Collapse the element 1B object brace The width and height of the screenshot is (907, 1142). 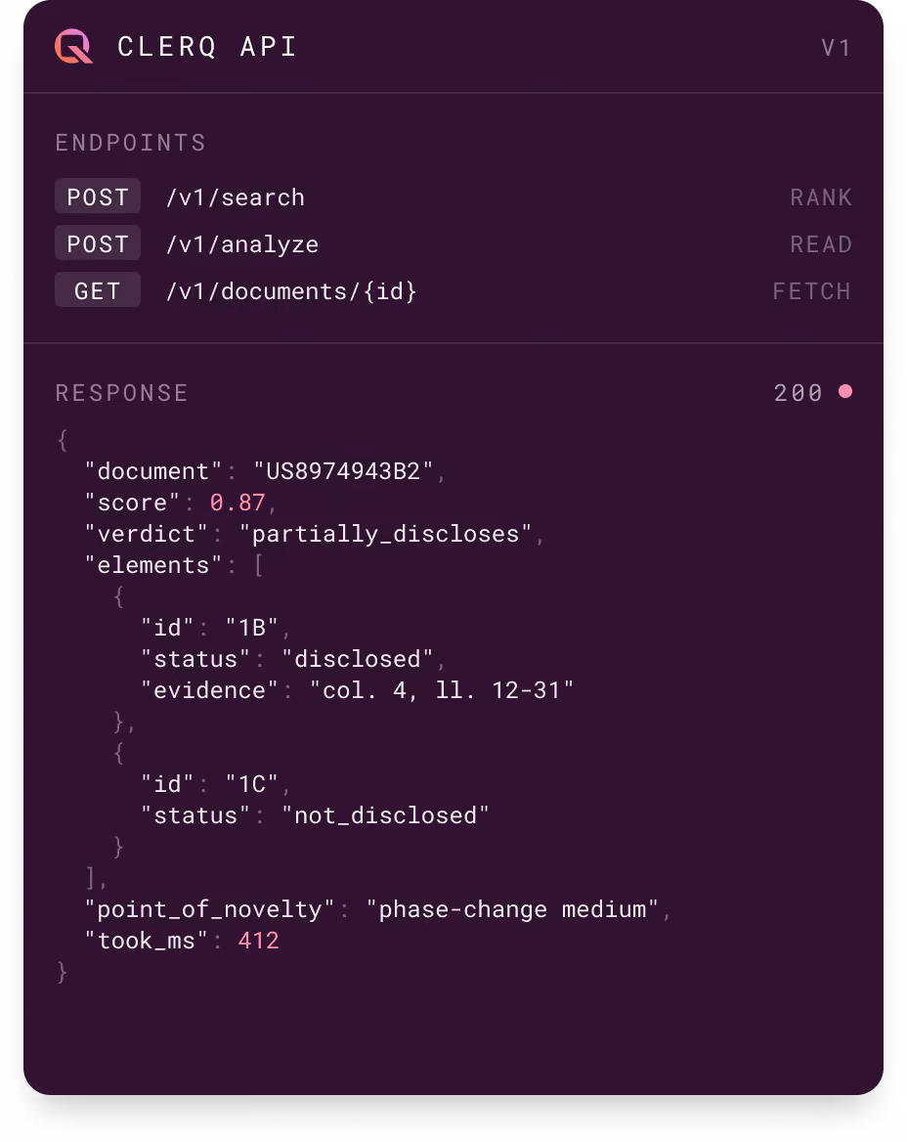[x=118, y=596]
